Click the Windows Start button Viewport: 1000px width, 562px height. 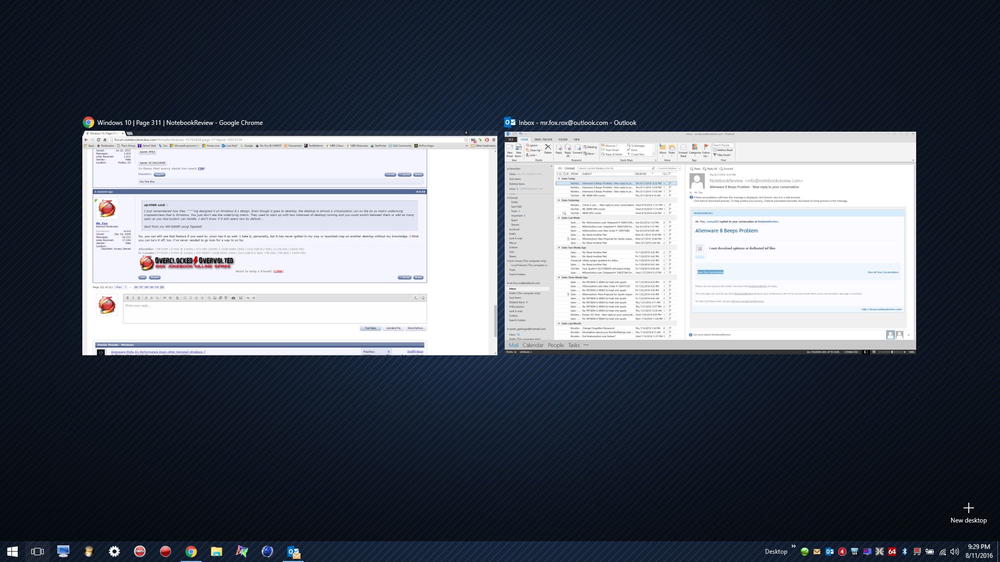click(x=12, y=552)
